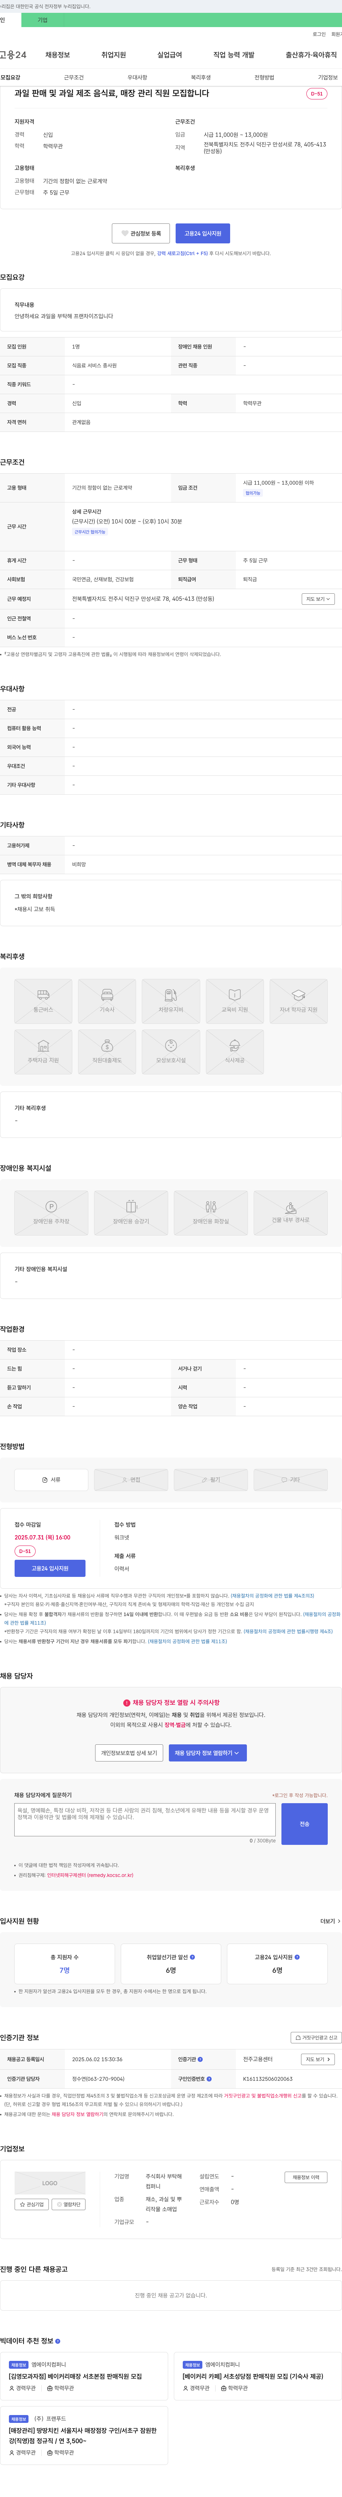Open the 취업지원 menu
The image size is (342, 2497).
[x=113, y=55]
